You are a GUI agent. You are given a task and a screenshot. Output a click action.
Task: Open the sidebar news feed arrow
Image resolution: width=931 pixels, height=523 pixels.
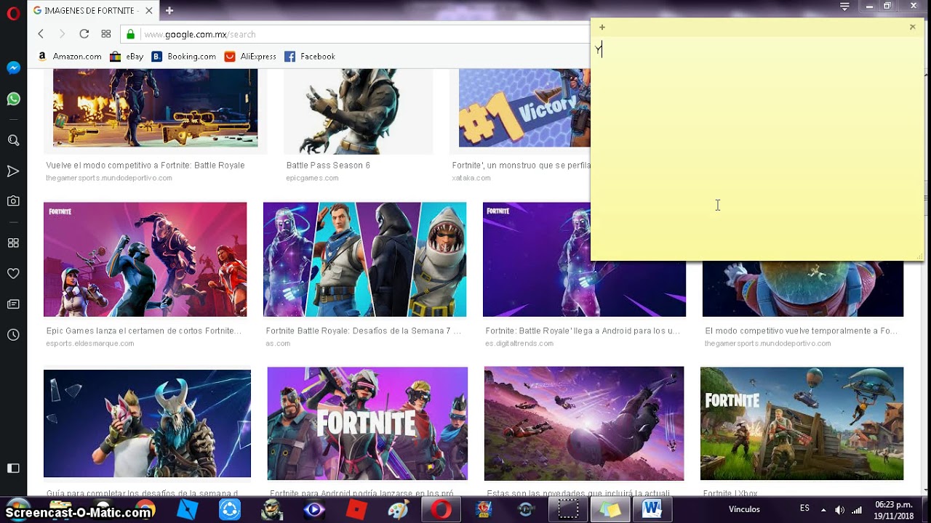click(13, 171)
